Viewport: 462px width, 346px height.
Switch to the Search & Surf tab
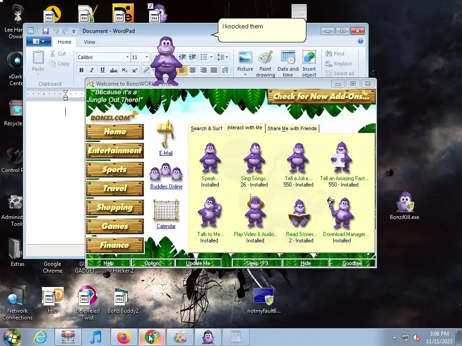point(206,128)
